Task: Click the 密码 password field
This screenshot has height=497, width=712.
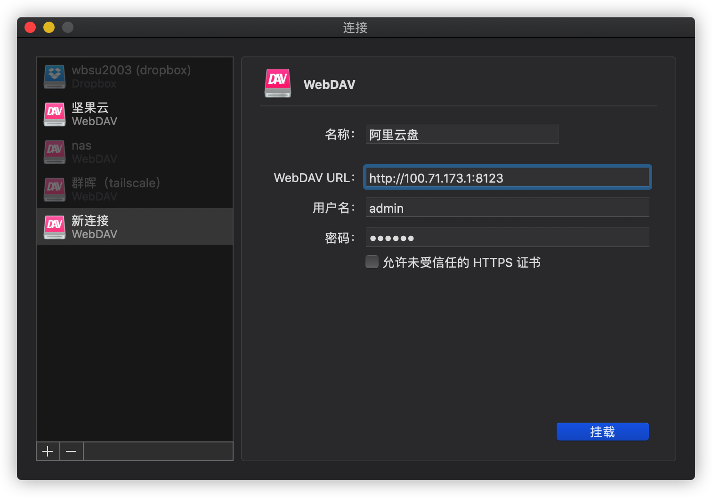Action: 508,238
